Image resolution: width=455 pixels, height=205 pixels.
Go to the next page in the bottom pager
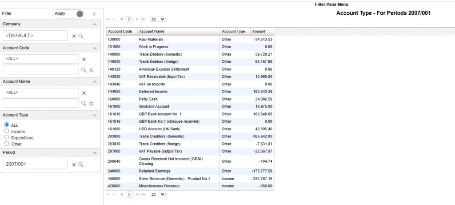(137, 194)
